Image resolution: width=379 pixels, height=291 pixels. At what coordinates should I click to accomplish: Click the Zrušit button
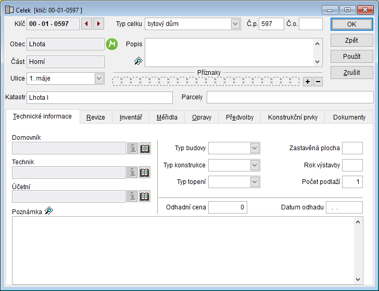352,72
